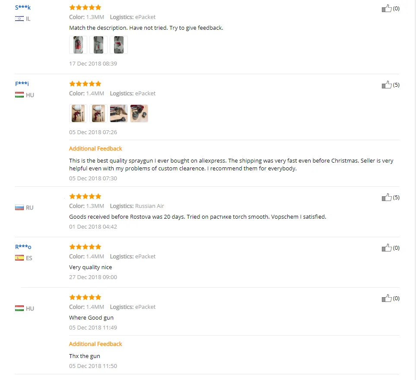416x380 pixels.
Task: Open first photo in S***k's review
Action: pyautogui.click(x=78, y=45)
